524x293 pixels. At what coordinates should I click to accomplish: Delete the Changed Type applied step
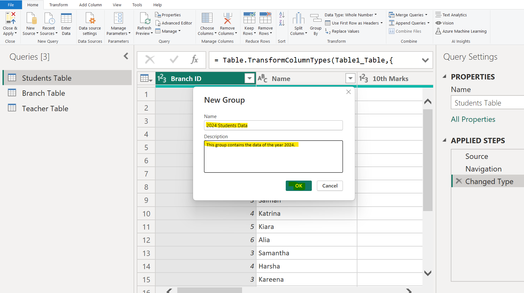click(x=459, y=181)
